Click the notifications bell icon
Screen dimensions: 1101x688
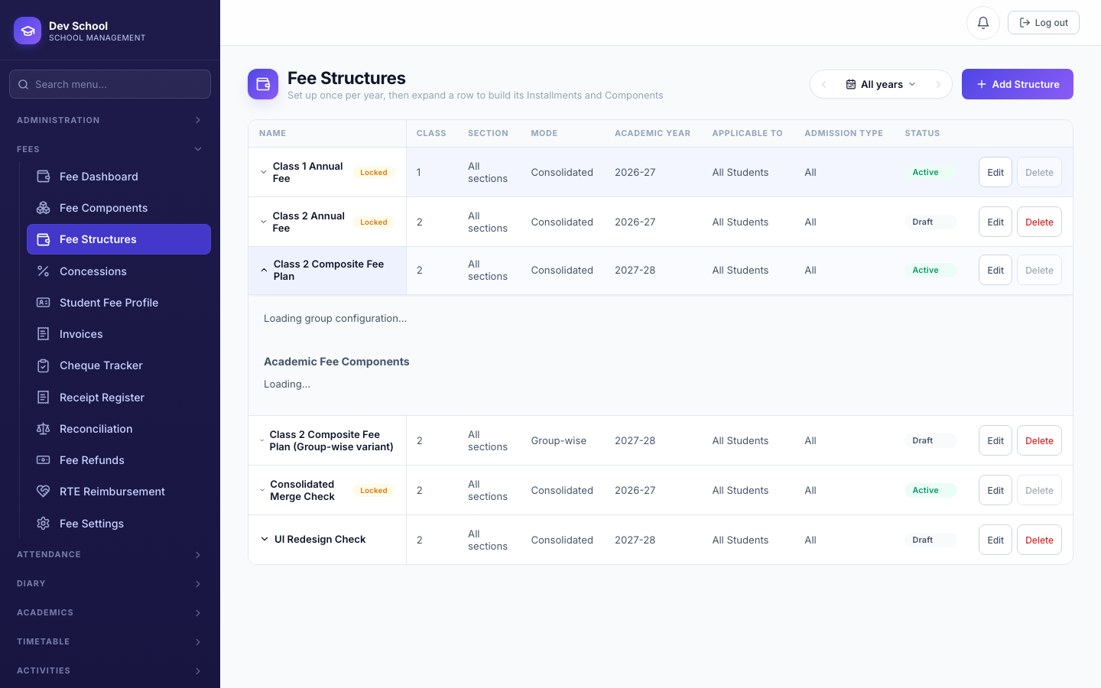(982, 23)
